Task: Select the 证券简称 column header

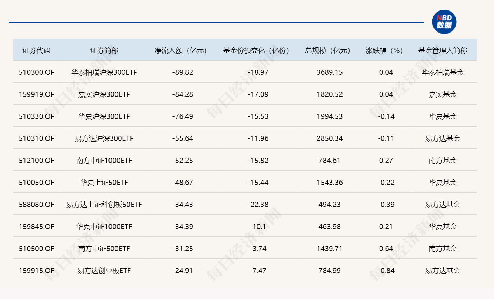Action: point(105,50)
